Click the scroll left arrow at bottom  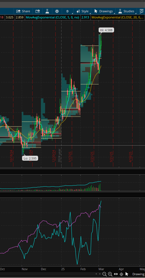pos(96,274)
